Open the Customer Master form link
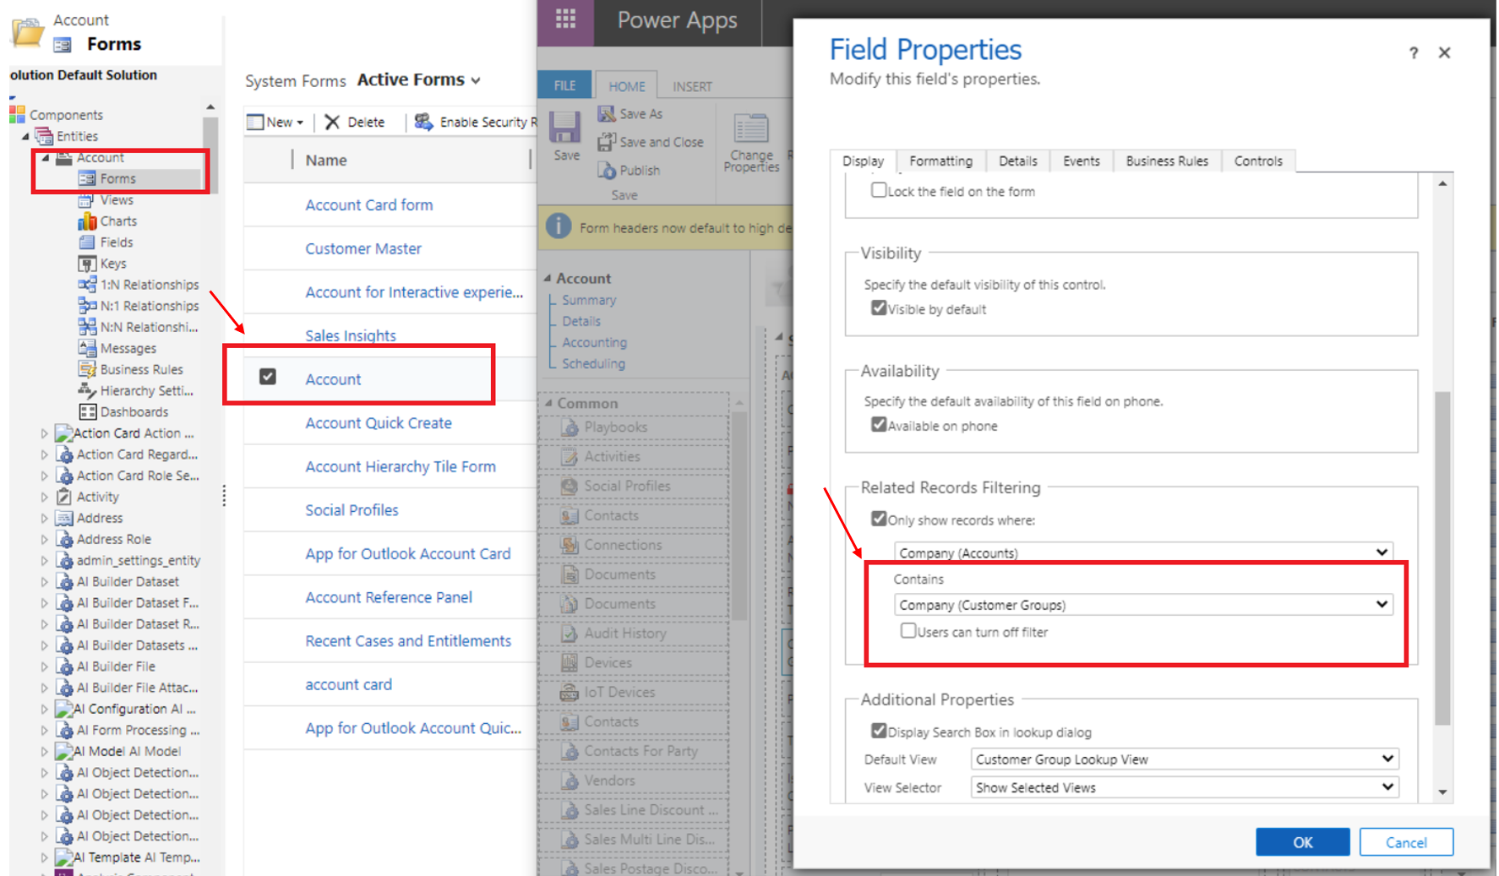Viewport: 1499px width, 876px height. [363, 248]
